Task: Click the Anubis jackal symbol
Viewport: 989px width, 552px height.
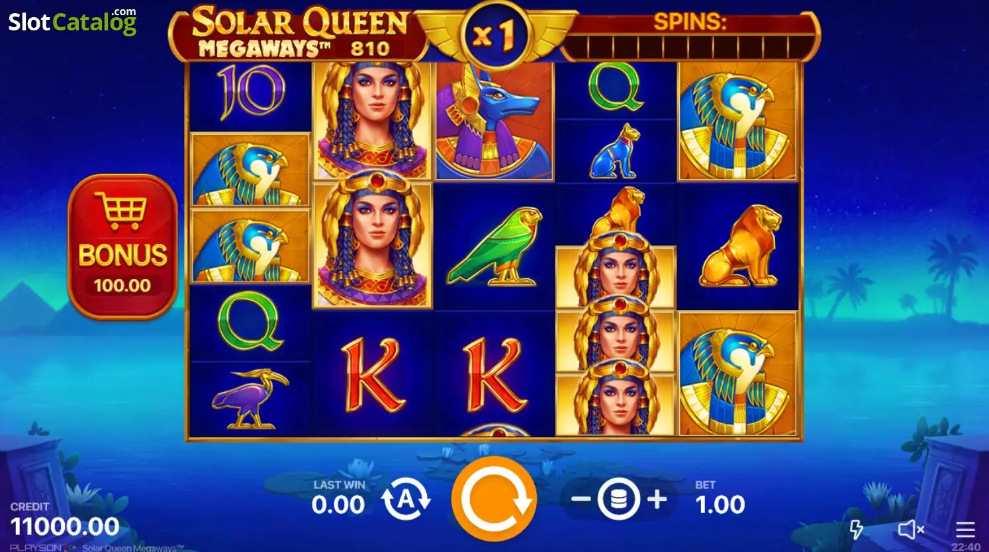Action: click(494, 121)
